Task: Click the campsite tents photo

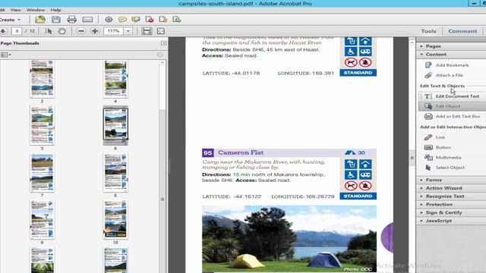Action: tap(289, 239)
